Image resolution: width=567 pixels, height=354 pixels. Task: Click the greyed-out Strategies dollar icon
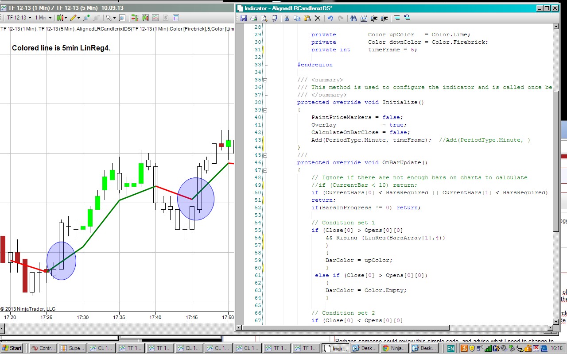165,18
